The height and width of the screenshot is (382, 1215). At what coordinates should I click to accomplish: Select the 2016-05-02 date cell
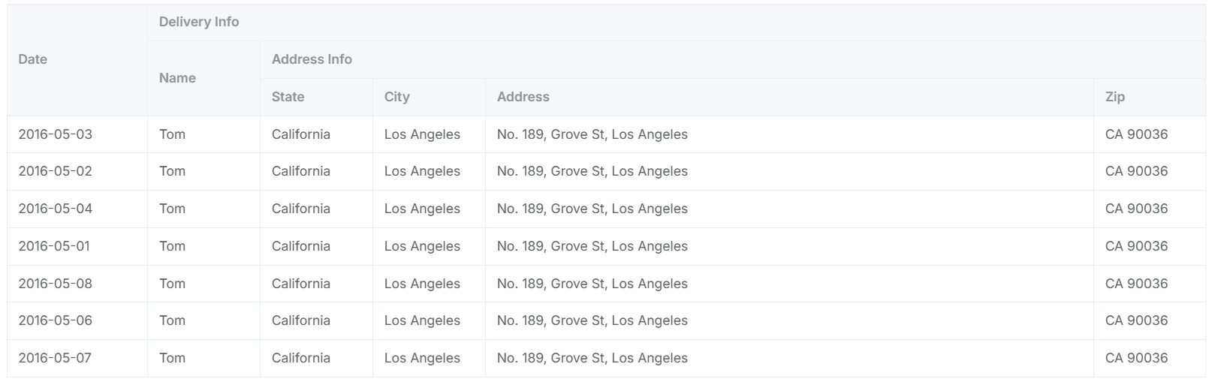56,171
